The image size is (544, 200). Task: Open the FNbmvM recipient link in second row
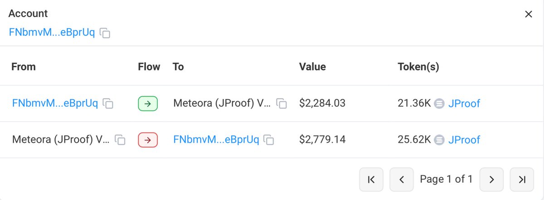pos(216,139)
